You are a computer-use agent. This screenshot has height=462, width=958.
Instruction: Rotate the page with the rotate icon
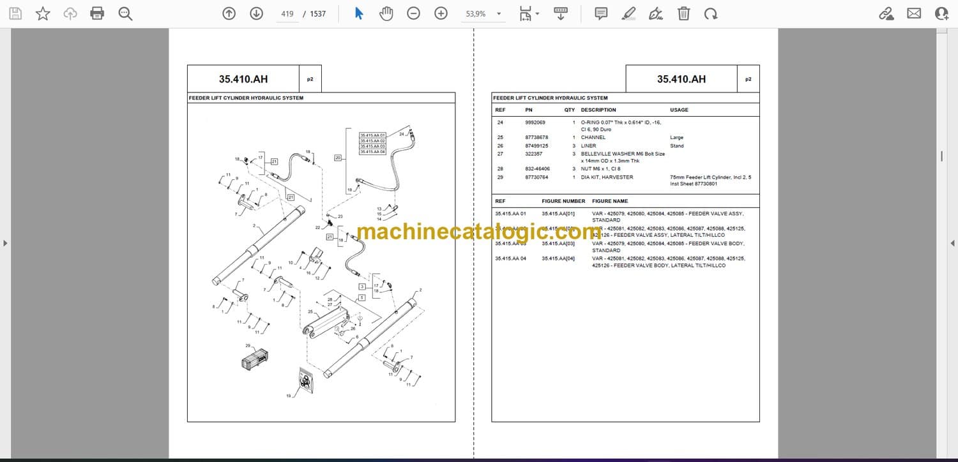711,13
